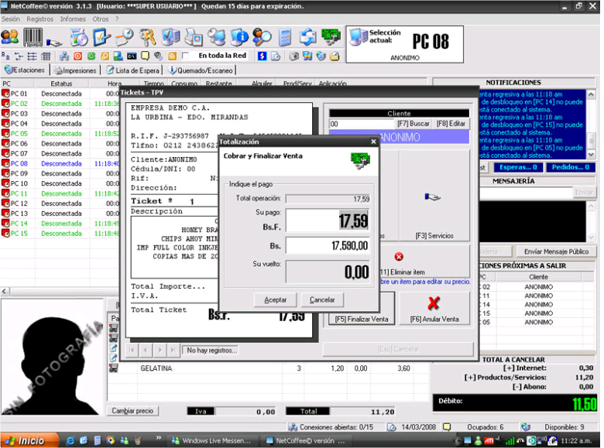This screenshot has width=604, height=448.
Task: Click the computer with checkmark icon
Action: (x=170, y=37)
